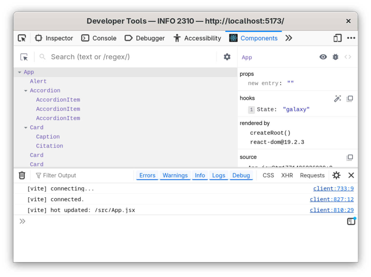Open the Debugger tab

pos(145,38)
